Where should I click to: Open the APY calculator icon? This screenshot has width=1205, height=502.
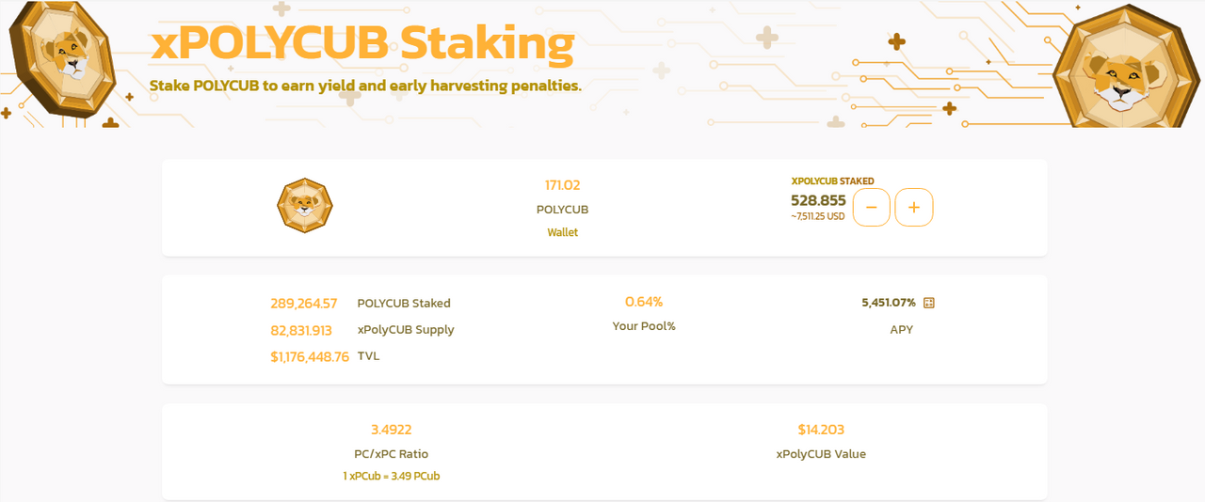coord(929,303)
